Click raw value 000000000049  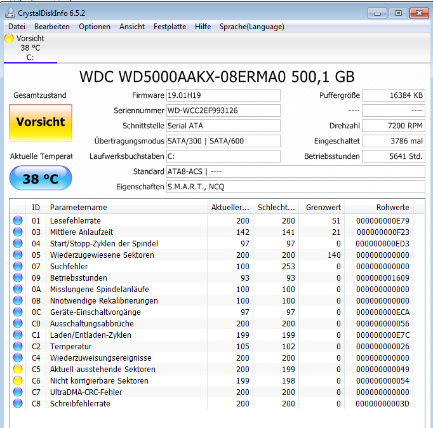(x=383, y=369)
